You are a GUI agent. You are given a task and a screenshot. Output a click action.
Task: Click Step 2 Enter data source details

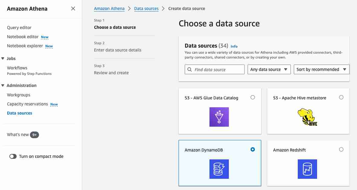tap(118, 50)
